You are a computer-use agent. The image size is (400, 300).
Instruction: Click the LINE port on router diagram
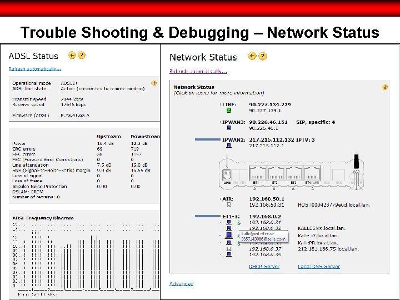click(x=227, y=176)
